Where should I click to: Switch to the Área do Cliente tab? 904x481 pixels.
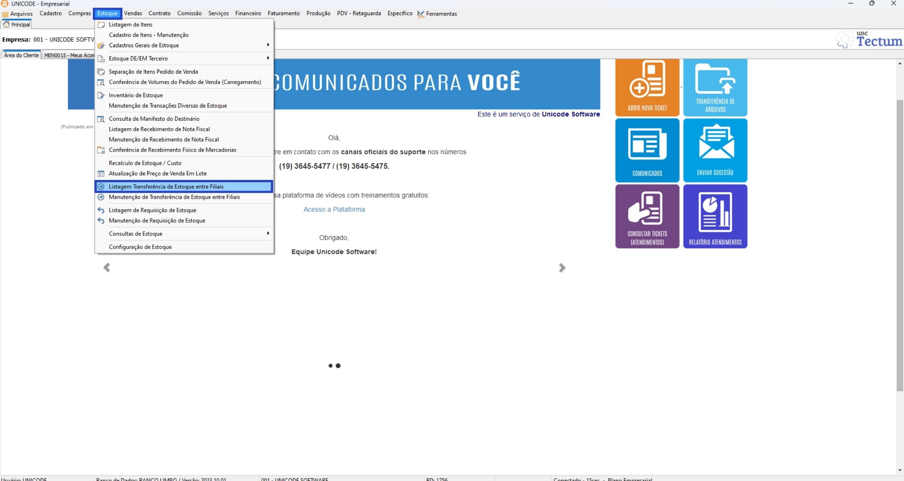pyautogui.click(x=21, y=55)
